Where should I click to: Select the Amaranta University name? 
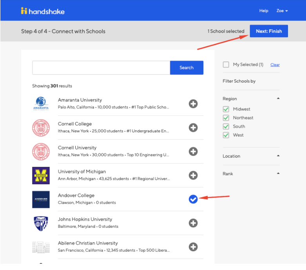pyautogui.click(x=80, y=100)
